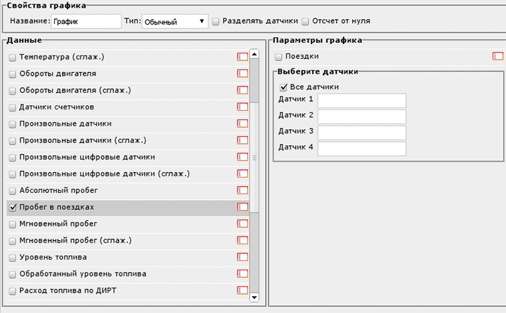Uncheck Пробег в поездках data item

pos(13,207)
